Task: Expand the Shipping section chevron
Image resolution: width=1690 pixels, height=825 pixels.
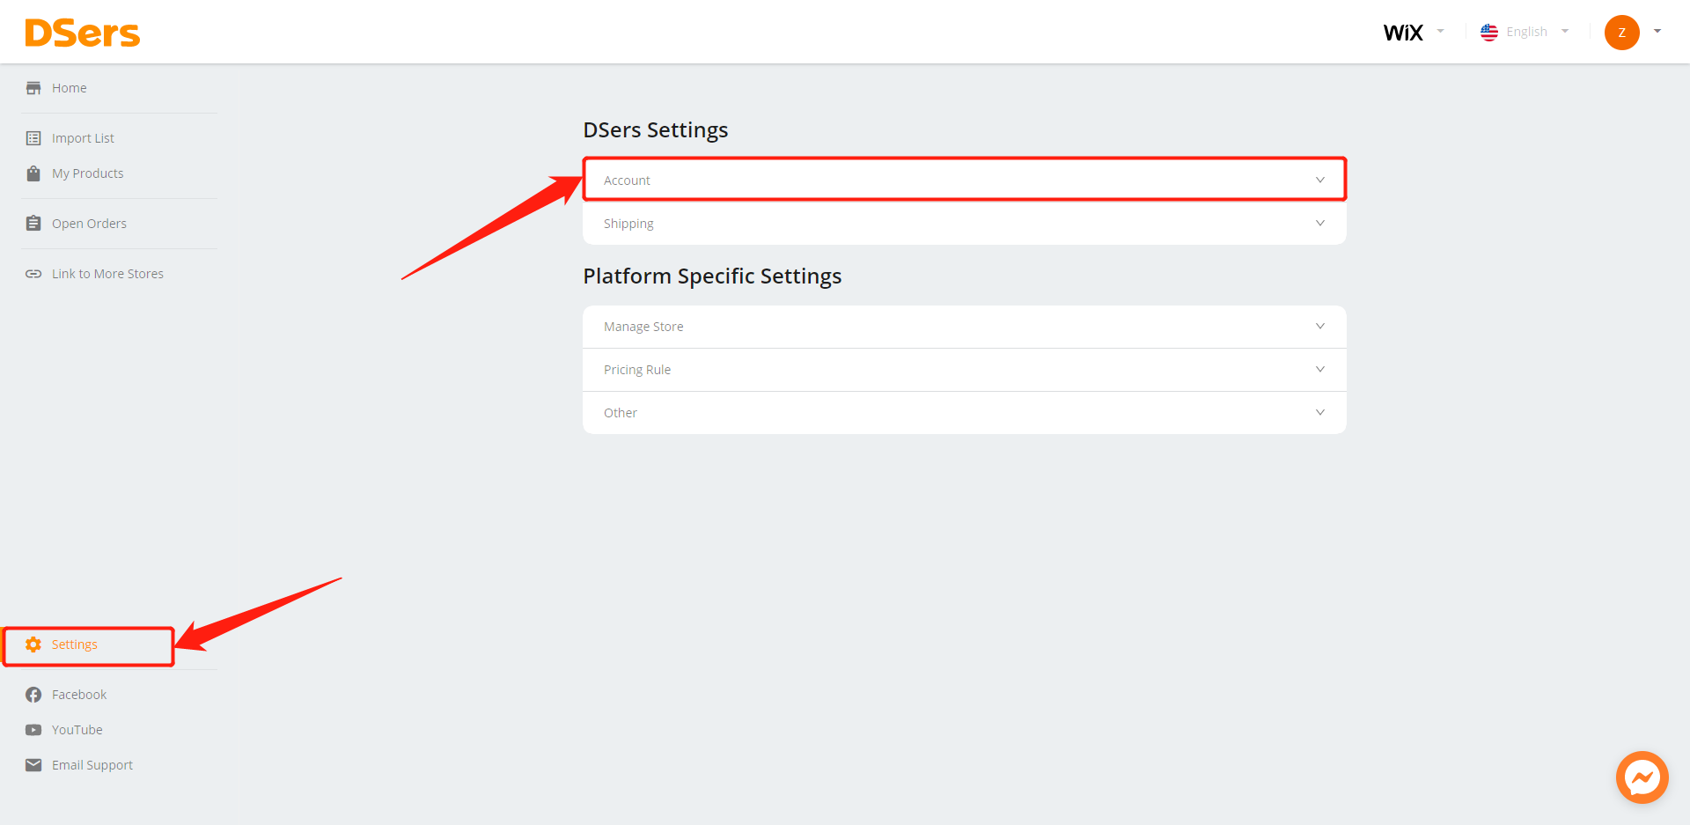Action: (x=1320, y=223)
